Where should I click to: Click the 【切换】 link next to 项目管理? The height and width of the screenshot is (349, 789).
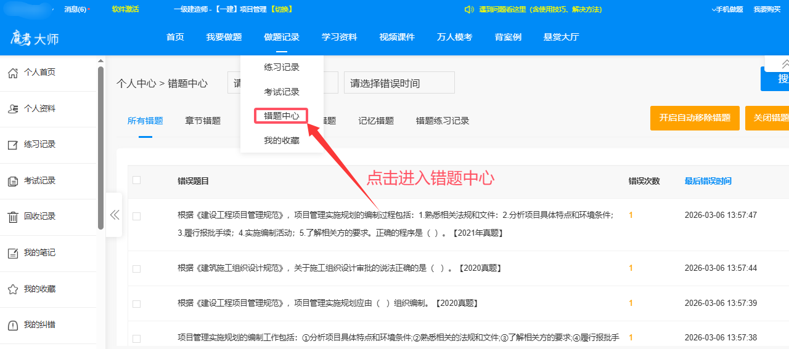(281, 9)
